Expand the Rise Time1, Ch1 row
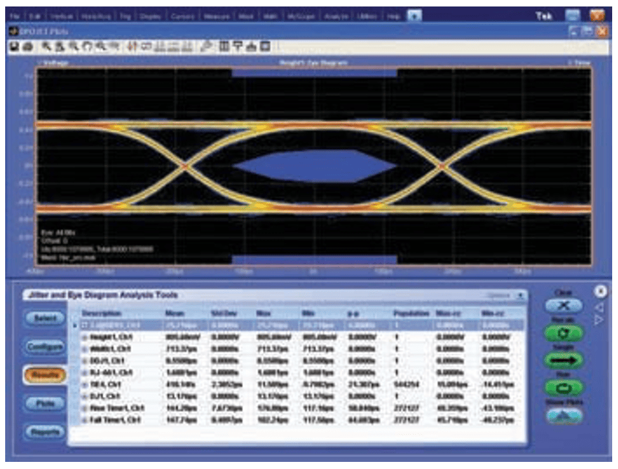This screenshot has height=469, width=618. click(x=84, y=409)
